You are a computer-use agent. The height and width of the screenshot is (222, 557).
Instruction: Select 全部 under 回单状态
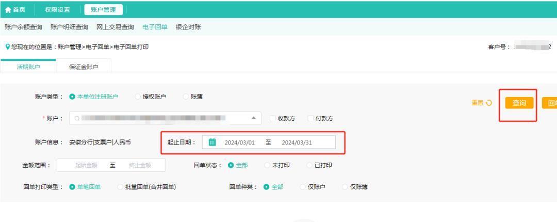231,165
